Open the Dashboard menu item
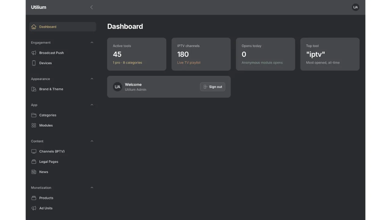This screenshot has width=391, height=220. point(63,27)
